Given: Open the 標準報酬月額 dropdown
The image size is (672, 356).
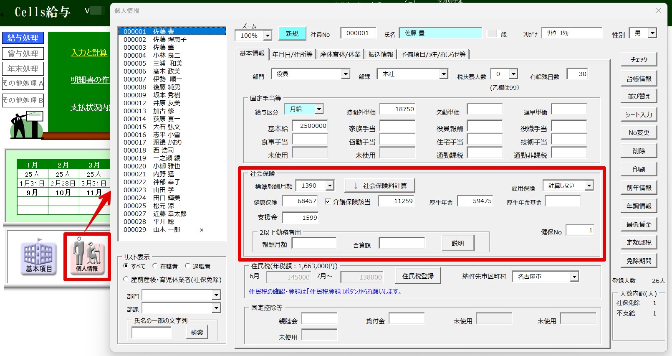Looking at the screenshot, I should [x=330, y=186].
